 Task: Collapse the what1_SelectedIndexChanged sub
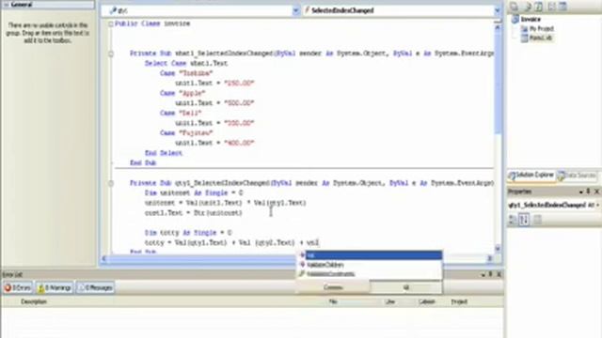coord(111,54)
